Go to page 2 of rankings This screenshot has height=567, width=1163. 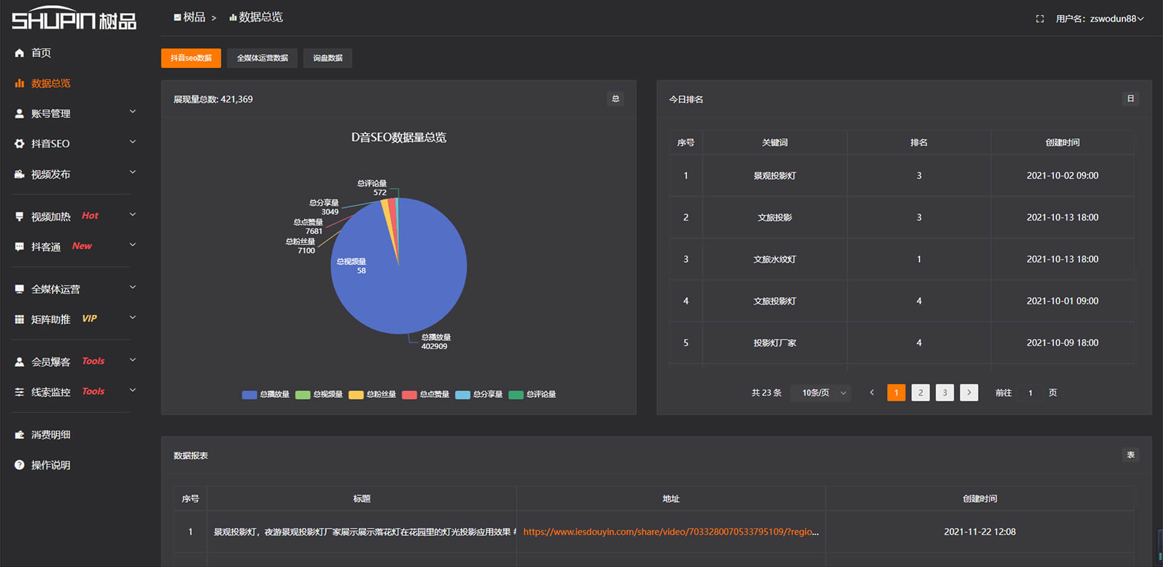(920, 393)
